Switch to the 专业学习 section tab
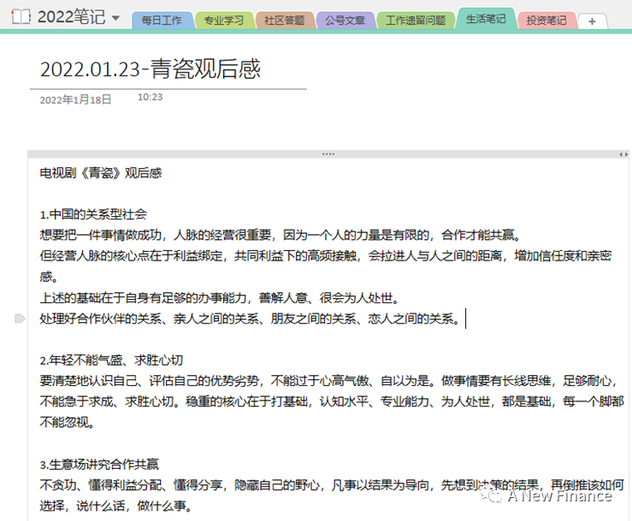 tap(224, 20)
